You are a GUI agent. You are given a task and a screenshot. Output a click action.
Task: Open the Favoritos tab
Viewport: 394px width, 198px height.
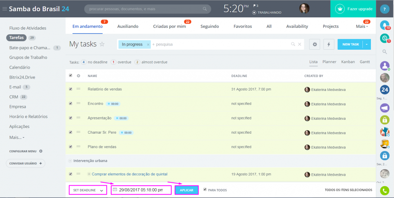[x=242, y=27]
